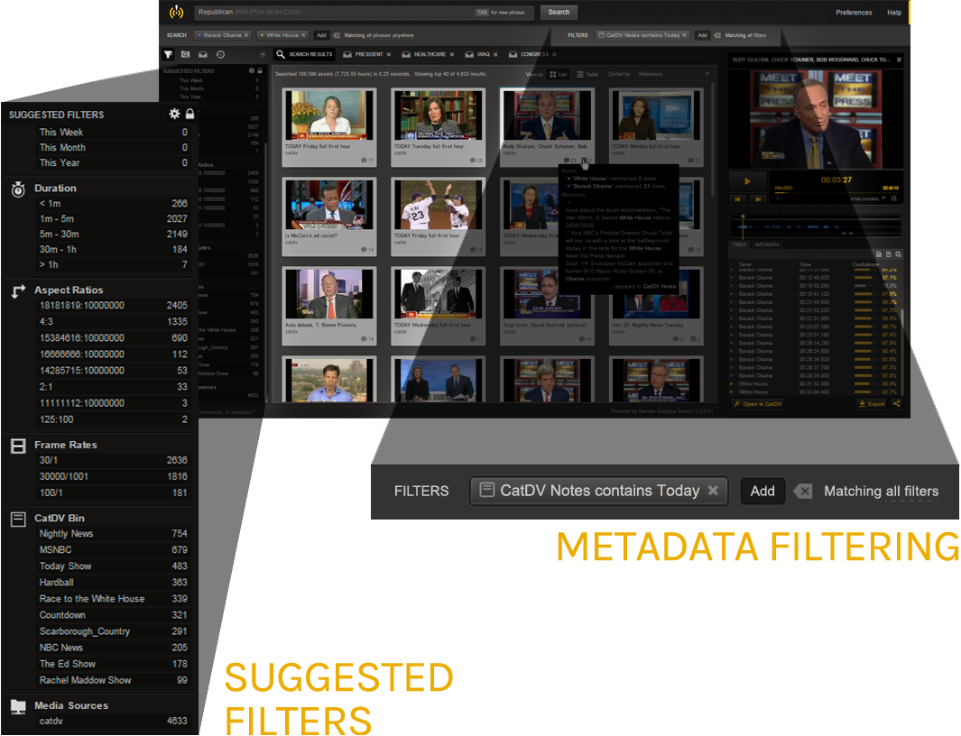Open the Auto debate, T. Boone Pickens thumbnail

tap(329, 293)
